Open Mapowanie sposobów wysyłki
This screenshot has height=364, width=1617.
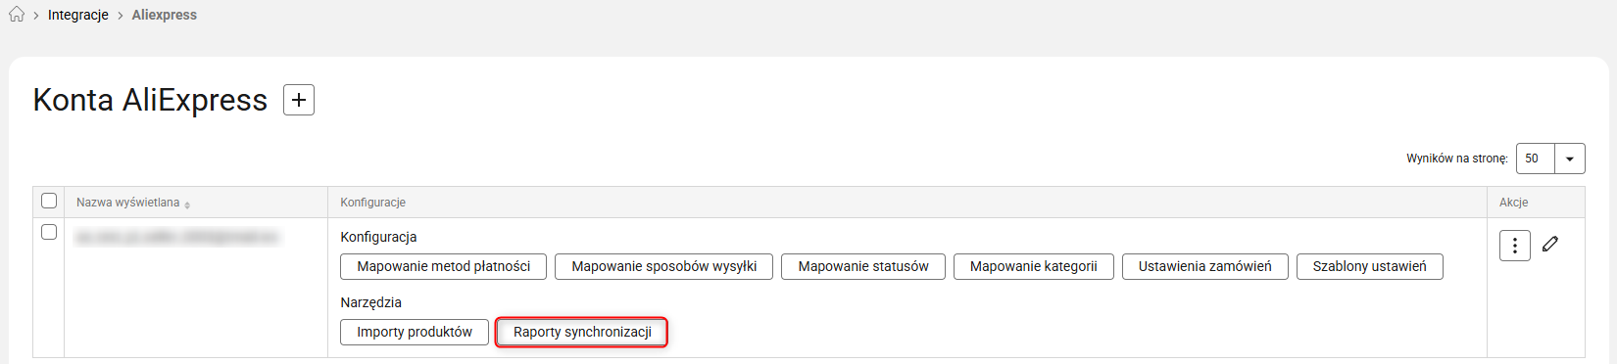pos(664,266)
